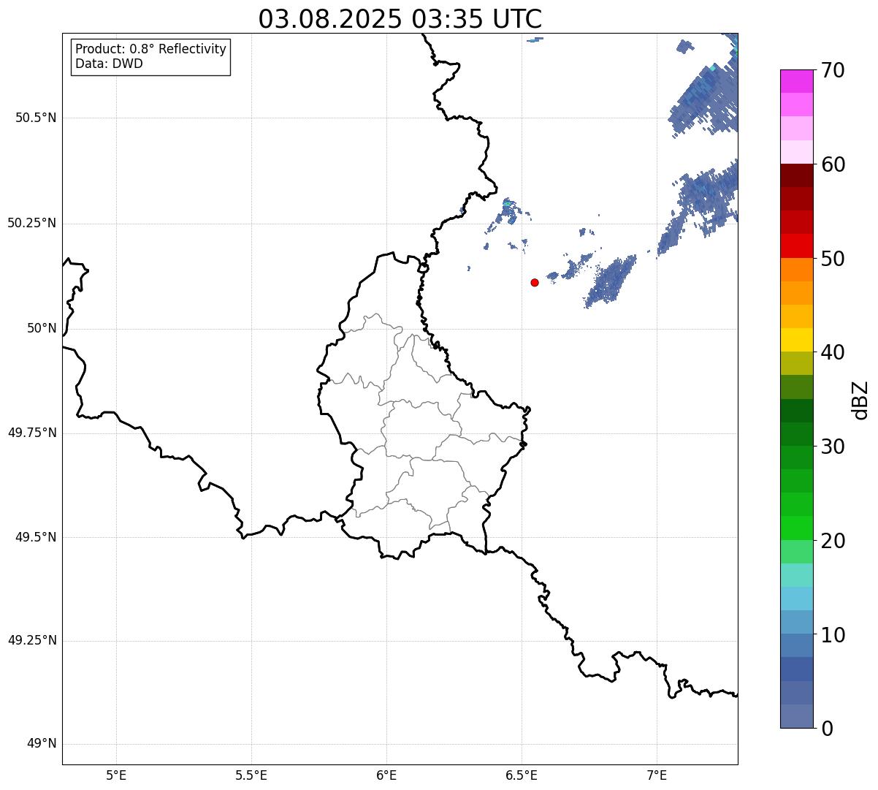The height and width of the screenshot is (790, 878).
Task: Click the 49.75°N latitude label
Action: point(32,433)
